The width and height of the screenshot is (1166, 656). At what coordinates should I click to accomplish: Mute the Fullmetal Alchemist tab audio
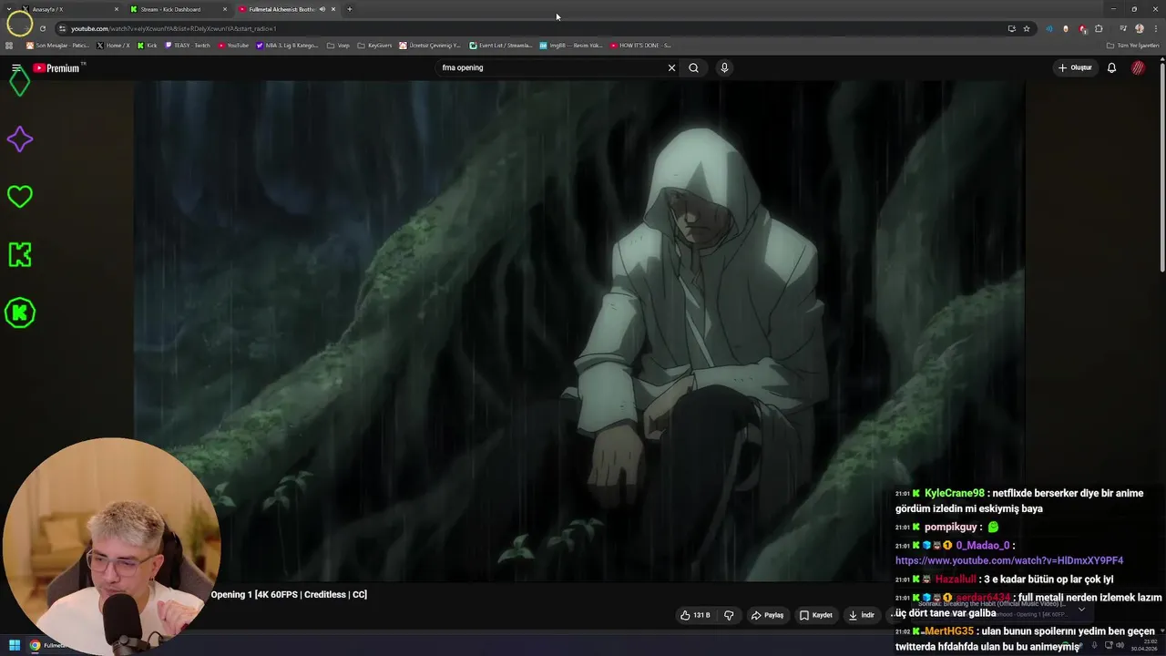click(322, 9)
